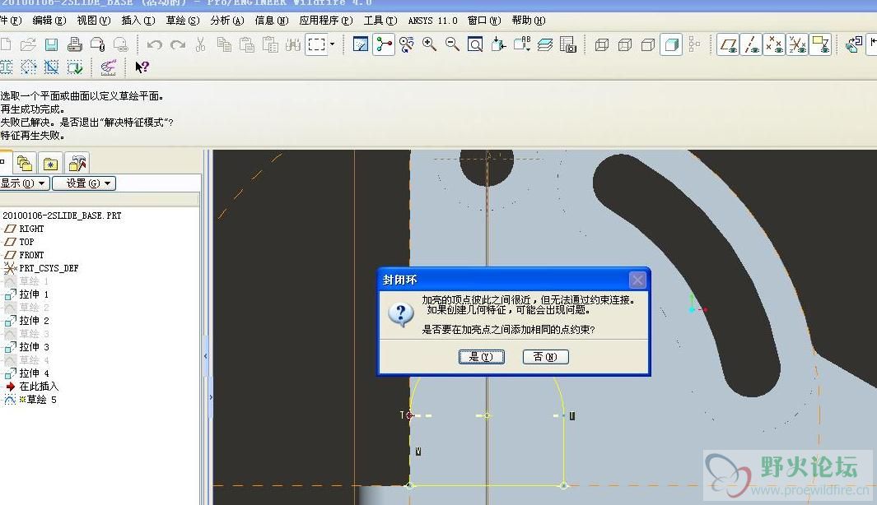This screenshot has height=505, width=877.
Task: Click the context help arrow-question icon
Action: [142, 67]
